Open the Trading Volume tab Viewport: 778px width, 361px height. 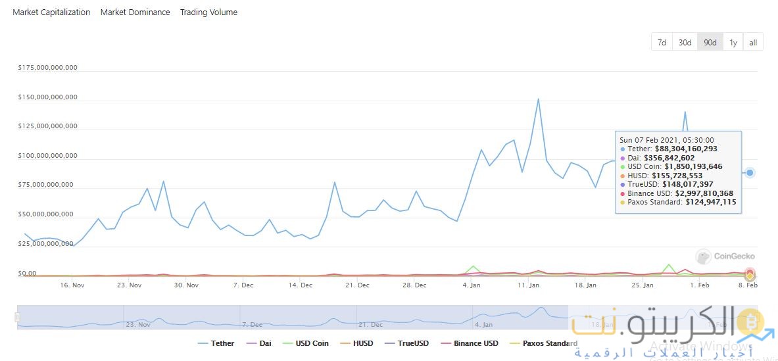208,12
